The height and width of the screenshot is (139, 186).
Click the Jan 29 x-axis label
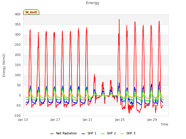[152, 120]
